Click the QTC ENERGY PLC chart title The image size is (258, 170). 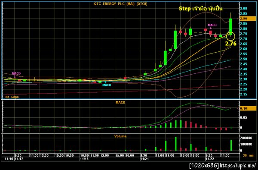click(x=120, y=4)
